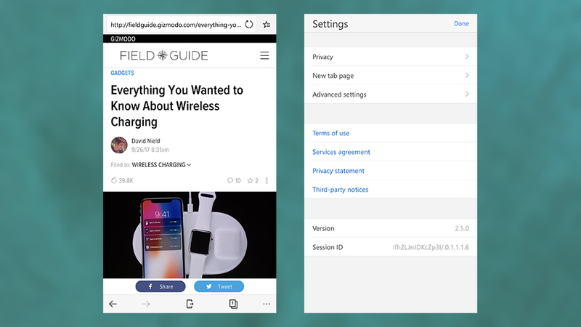Open the tabs switcher icon
The image size is (581, 327).
pos(233,304)
